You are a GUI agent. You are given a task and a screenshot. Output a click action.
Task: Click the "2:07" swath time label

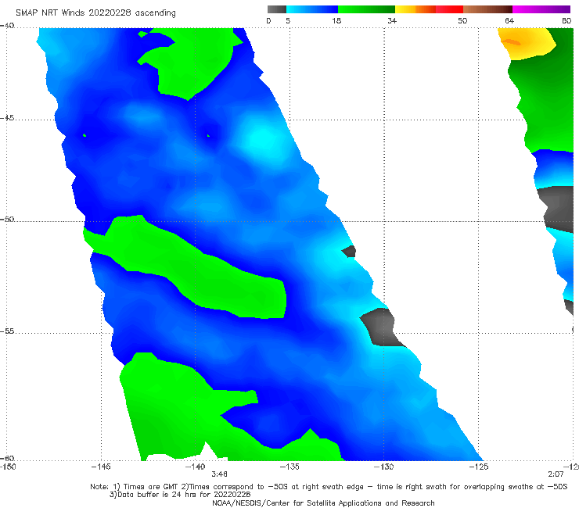click(x=556, y=474)
